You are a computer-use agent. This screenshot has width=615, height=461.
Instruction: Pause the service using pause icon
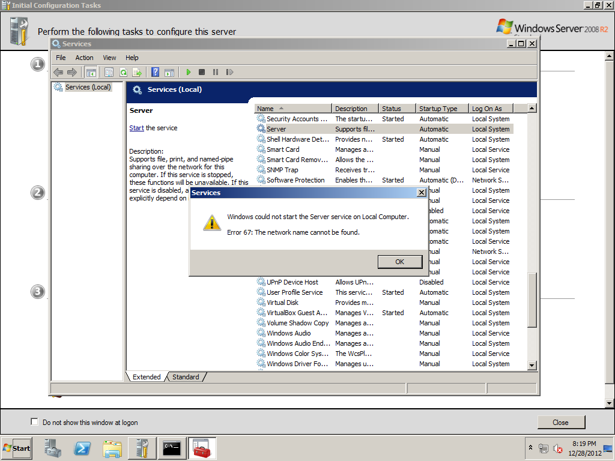[x=216, y=72]
